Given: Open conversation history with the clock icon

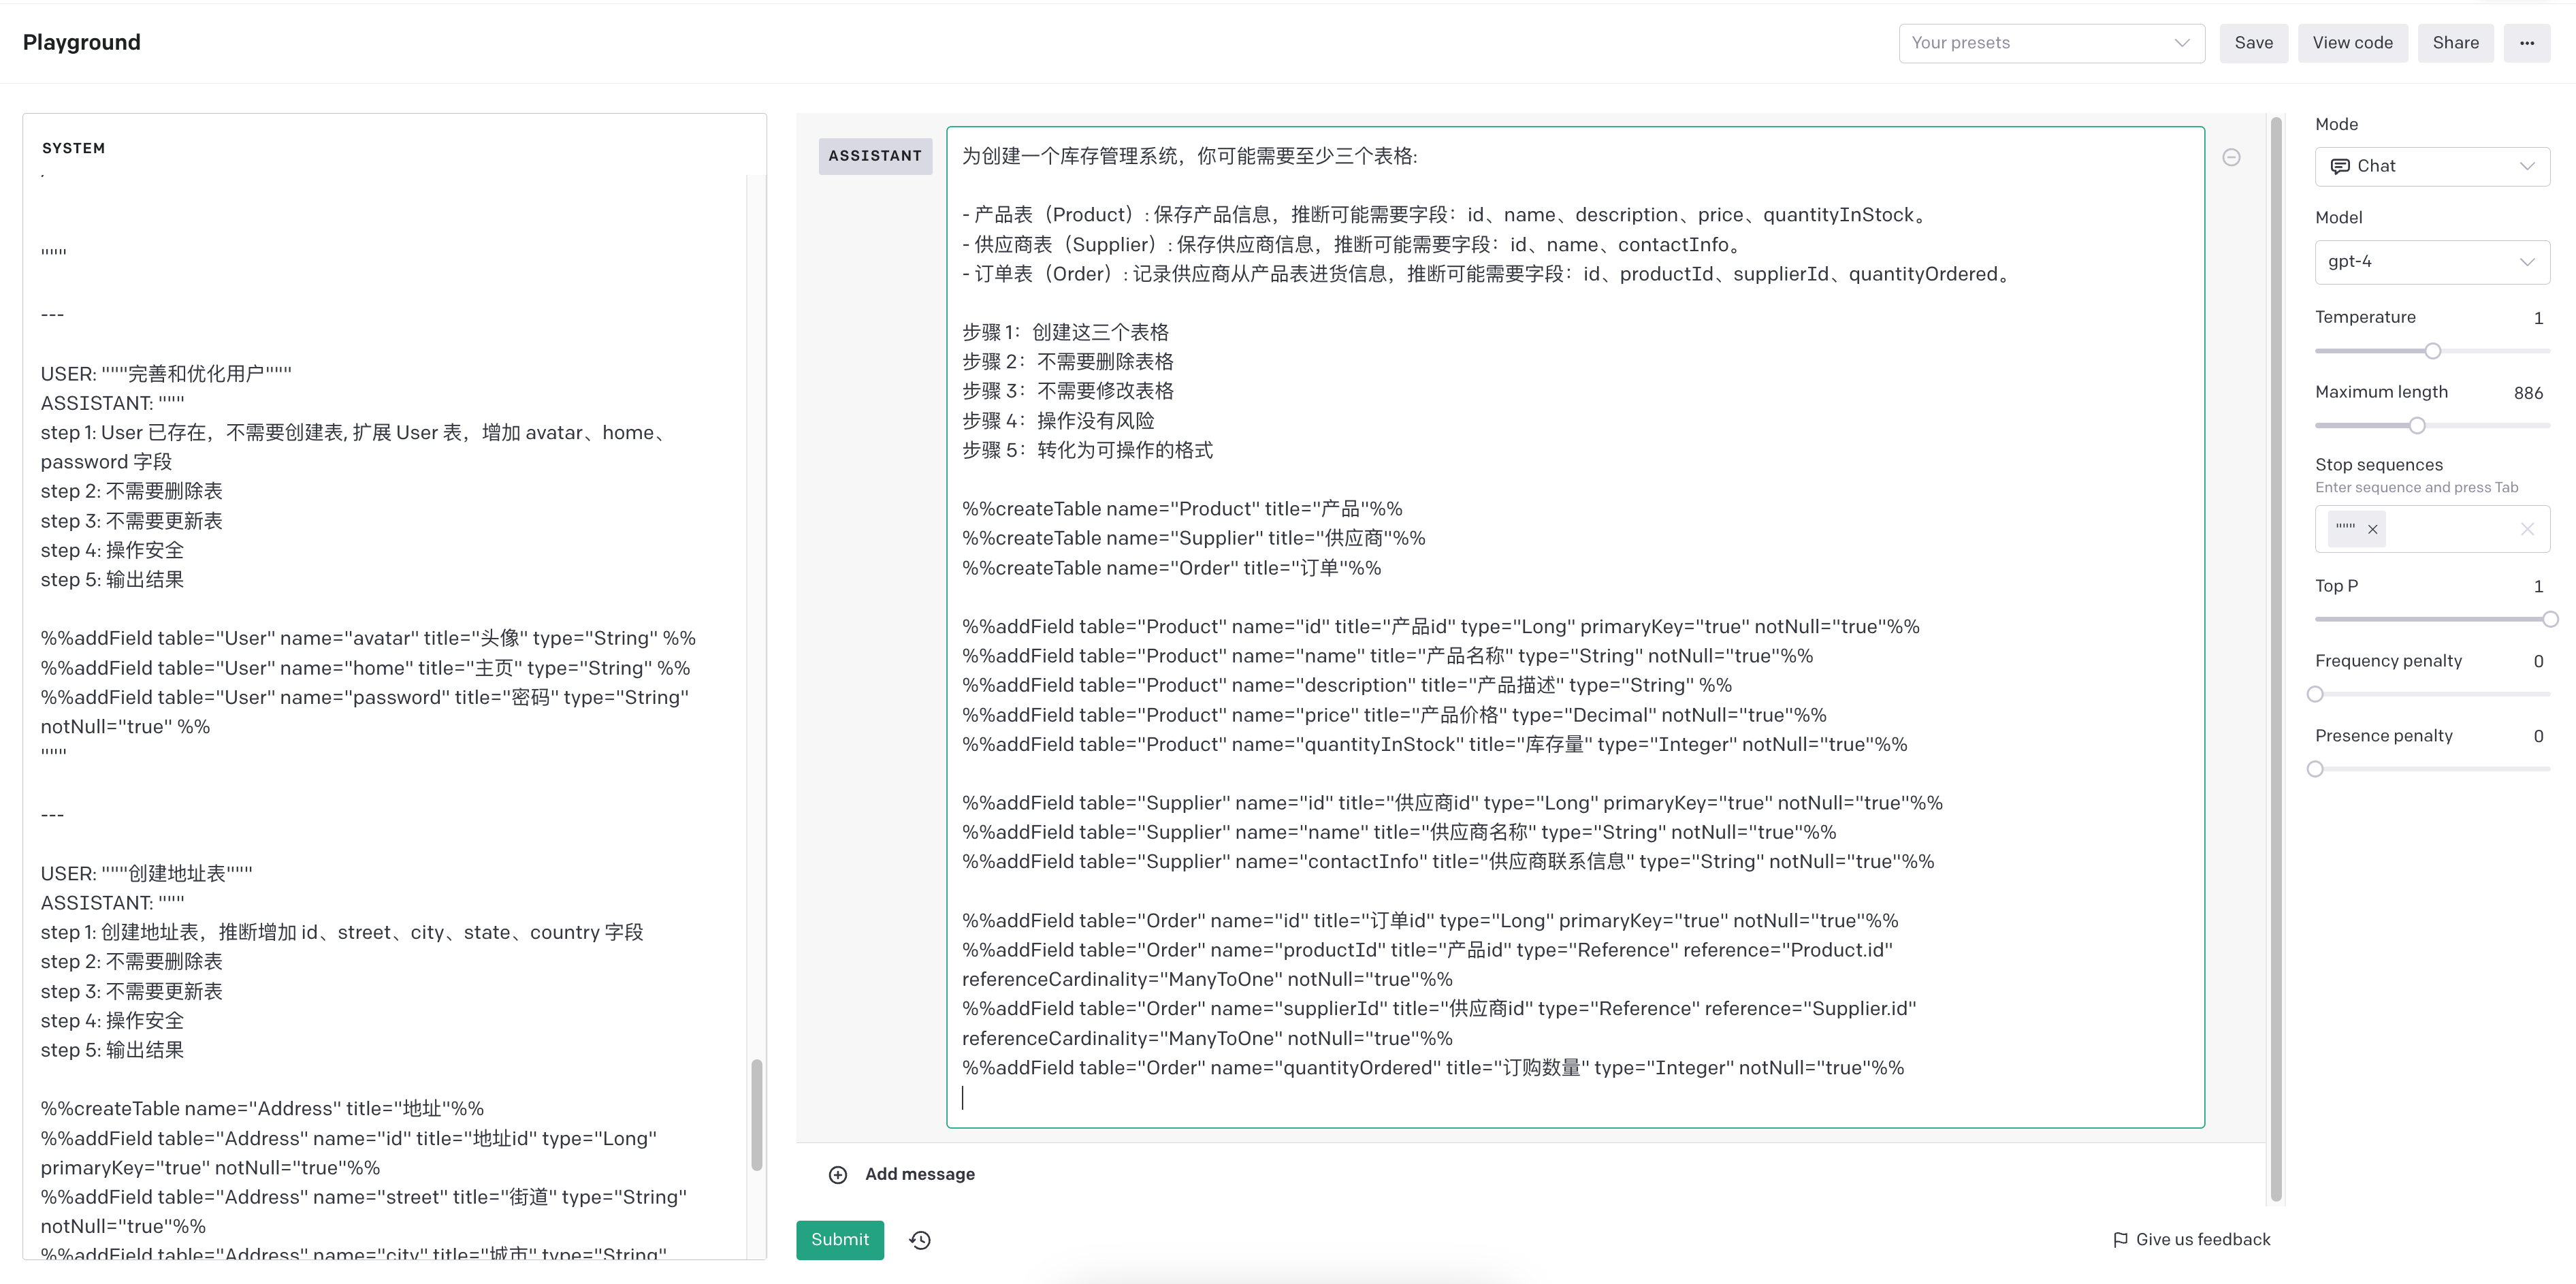Looking at the screenshot, I should [919, 1240].
